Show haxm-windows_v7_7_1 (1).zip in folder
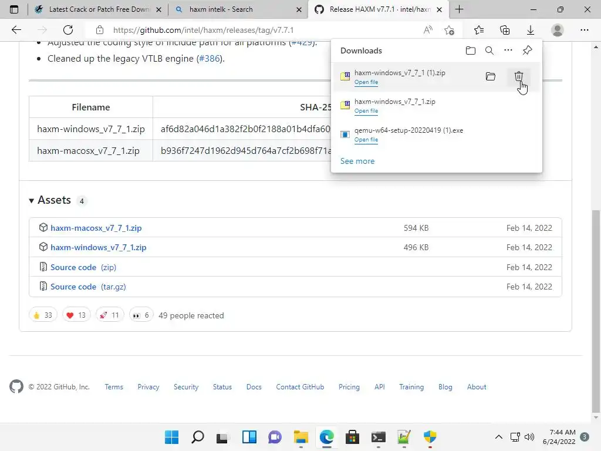The width and height of the screenshot is (601, 451). [490, 76]
